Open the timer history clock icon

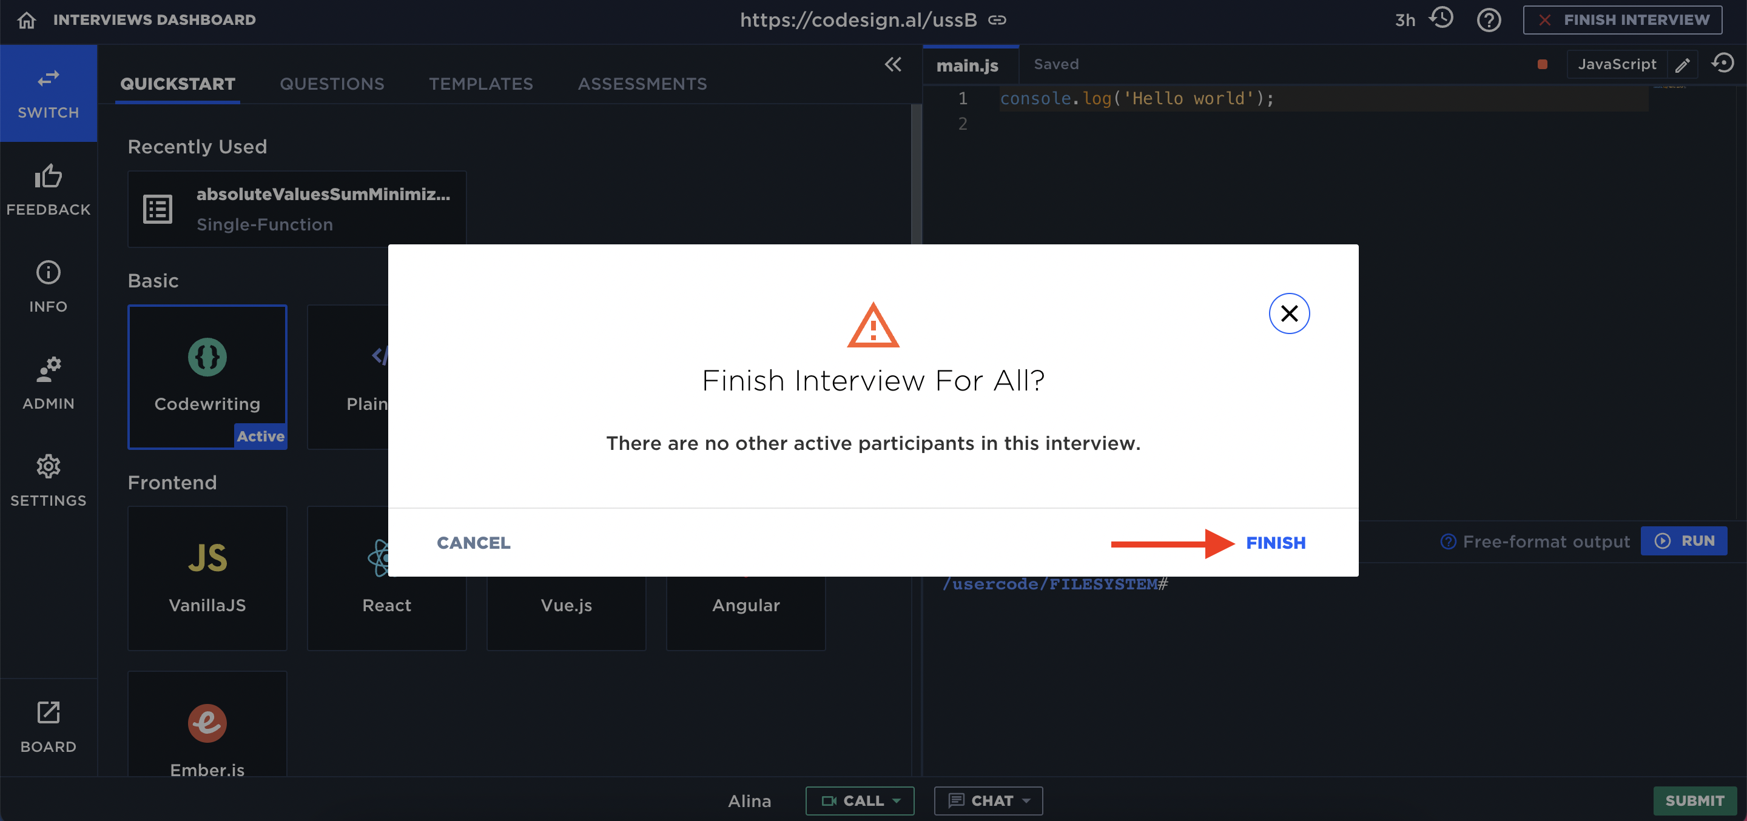[x=1441, y=18]
